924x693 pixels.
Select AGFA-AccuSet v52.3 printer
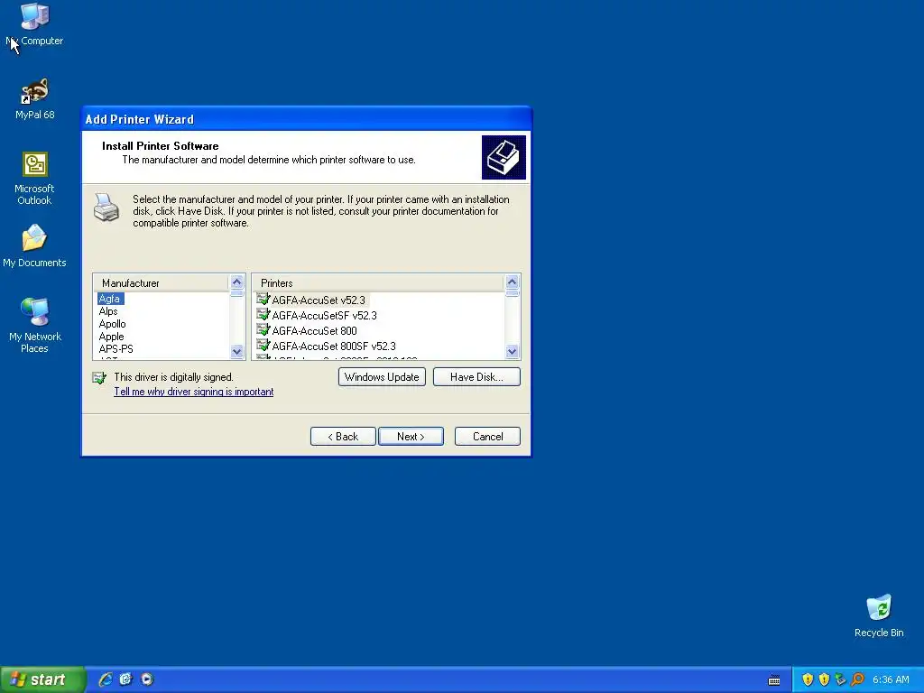point(319,300)
